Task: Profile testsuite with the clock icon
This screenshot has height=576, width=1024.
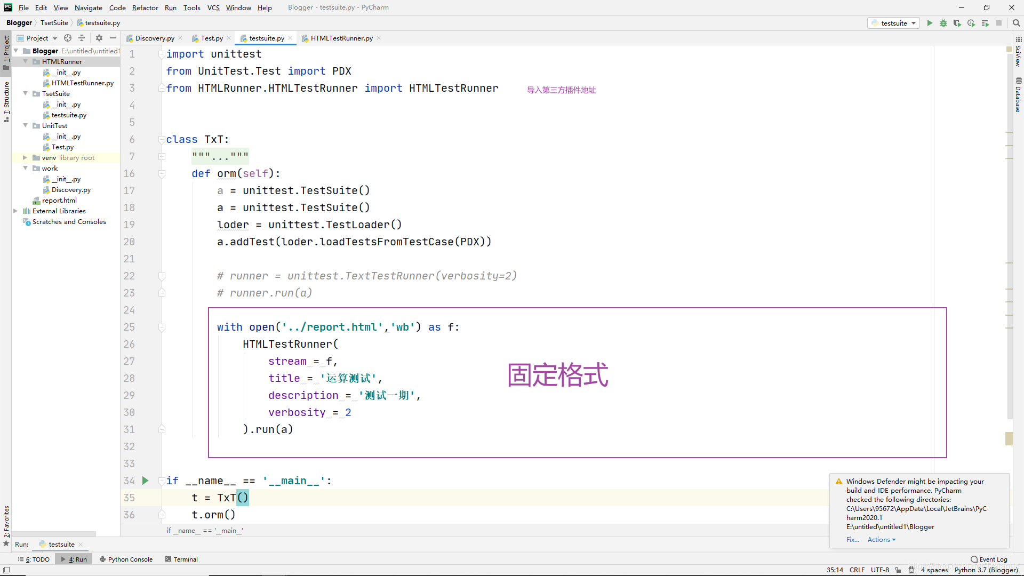Action: click(x=971, y=23)
